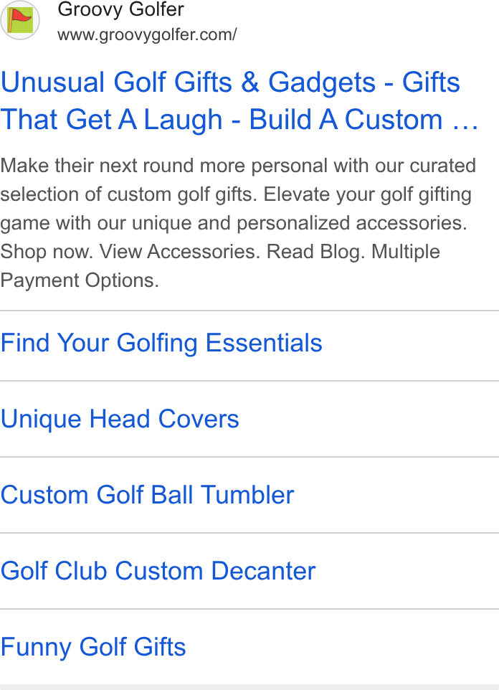Click the Make their next round description sentence

237,180
